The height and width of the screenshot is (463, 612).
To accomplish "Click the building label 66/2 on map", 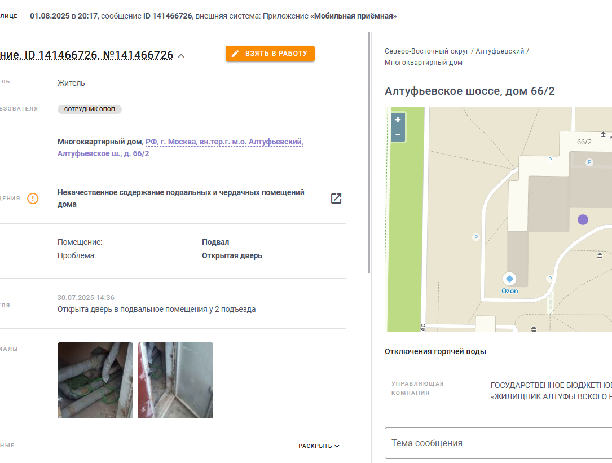I will tap(584, 142).
